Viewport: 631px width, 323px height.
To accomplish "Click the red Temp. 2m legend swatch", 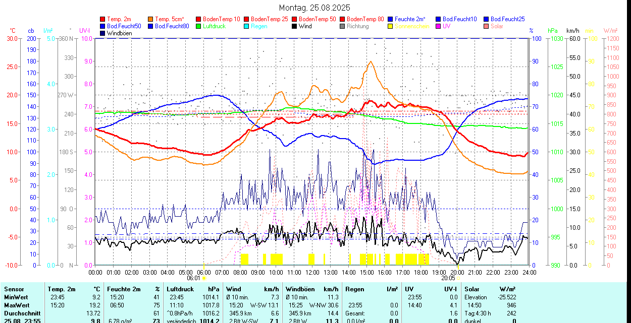I will (x=102, y=19).
